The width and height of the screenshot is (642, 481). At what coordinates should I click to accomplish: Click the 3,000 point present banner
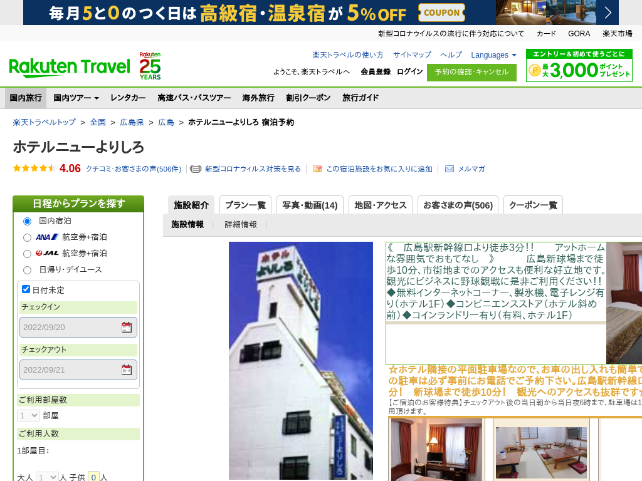(x=579, y=65)
